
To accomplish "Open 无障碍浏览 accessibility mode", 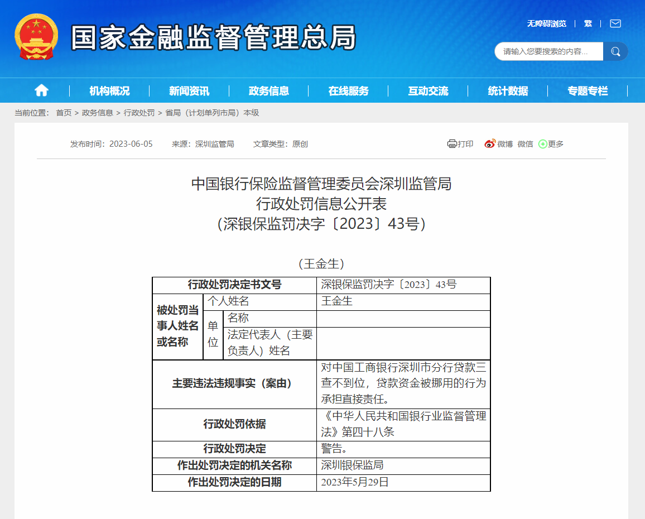I will [547, 23].
